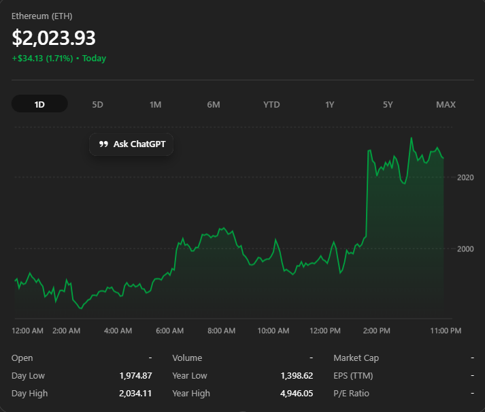Click the Open label
The image size is (485, 412).
coord(22,358)
